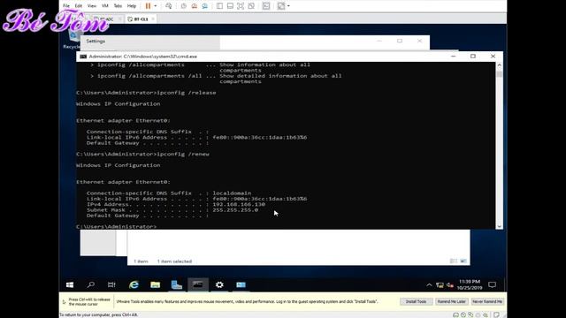Click the IPv4 address 192.168.166.130
566x318 pixels.
[239, 204]
